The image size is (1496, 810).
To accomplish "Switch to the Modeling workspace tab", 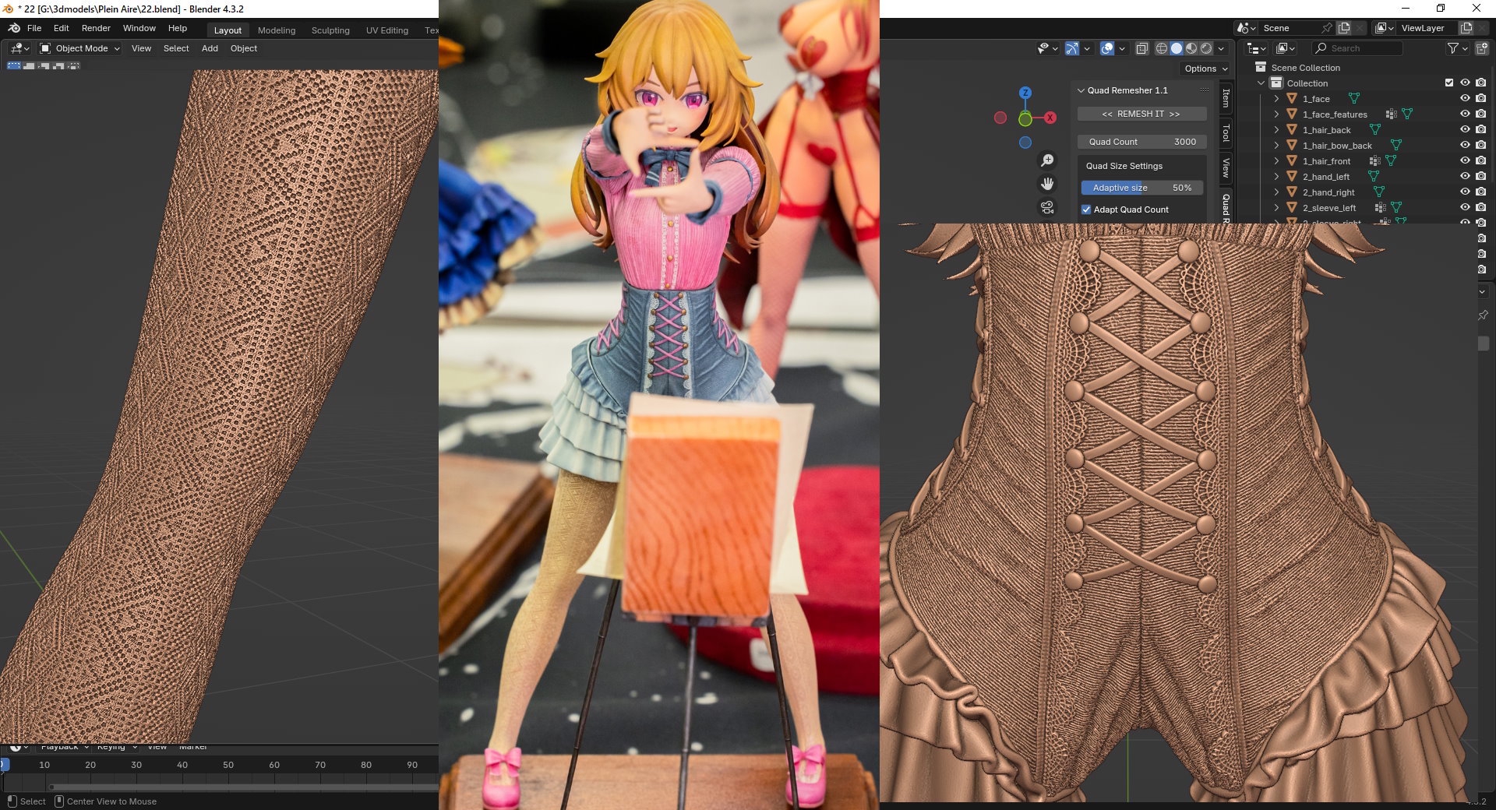I will [277, 30].
